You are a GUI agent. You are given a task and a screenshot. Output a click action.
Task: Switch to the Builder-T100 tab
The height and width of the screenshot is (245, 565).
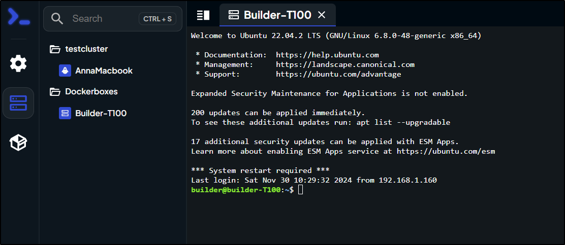(277, 15)
